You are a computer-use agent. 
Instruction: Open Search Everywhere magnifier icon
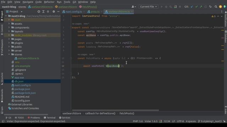[216, 7]
